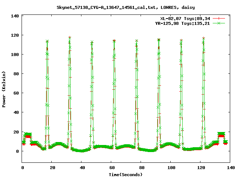The image size is (238, 178).
Task: Click the small plateau at the start near 3 seconds
Action: (27, 135)
